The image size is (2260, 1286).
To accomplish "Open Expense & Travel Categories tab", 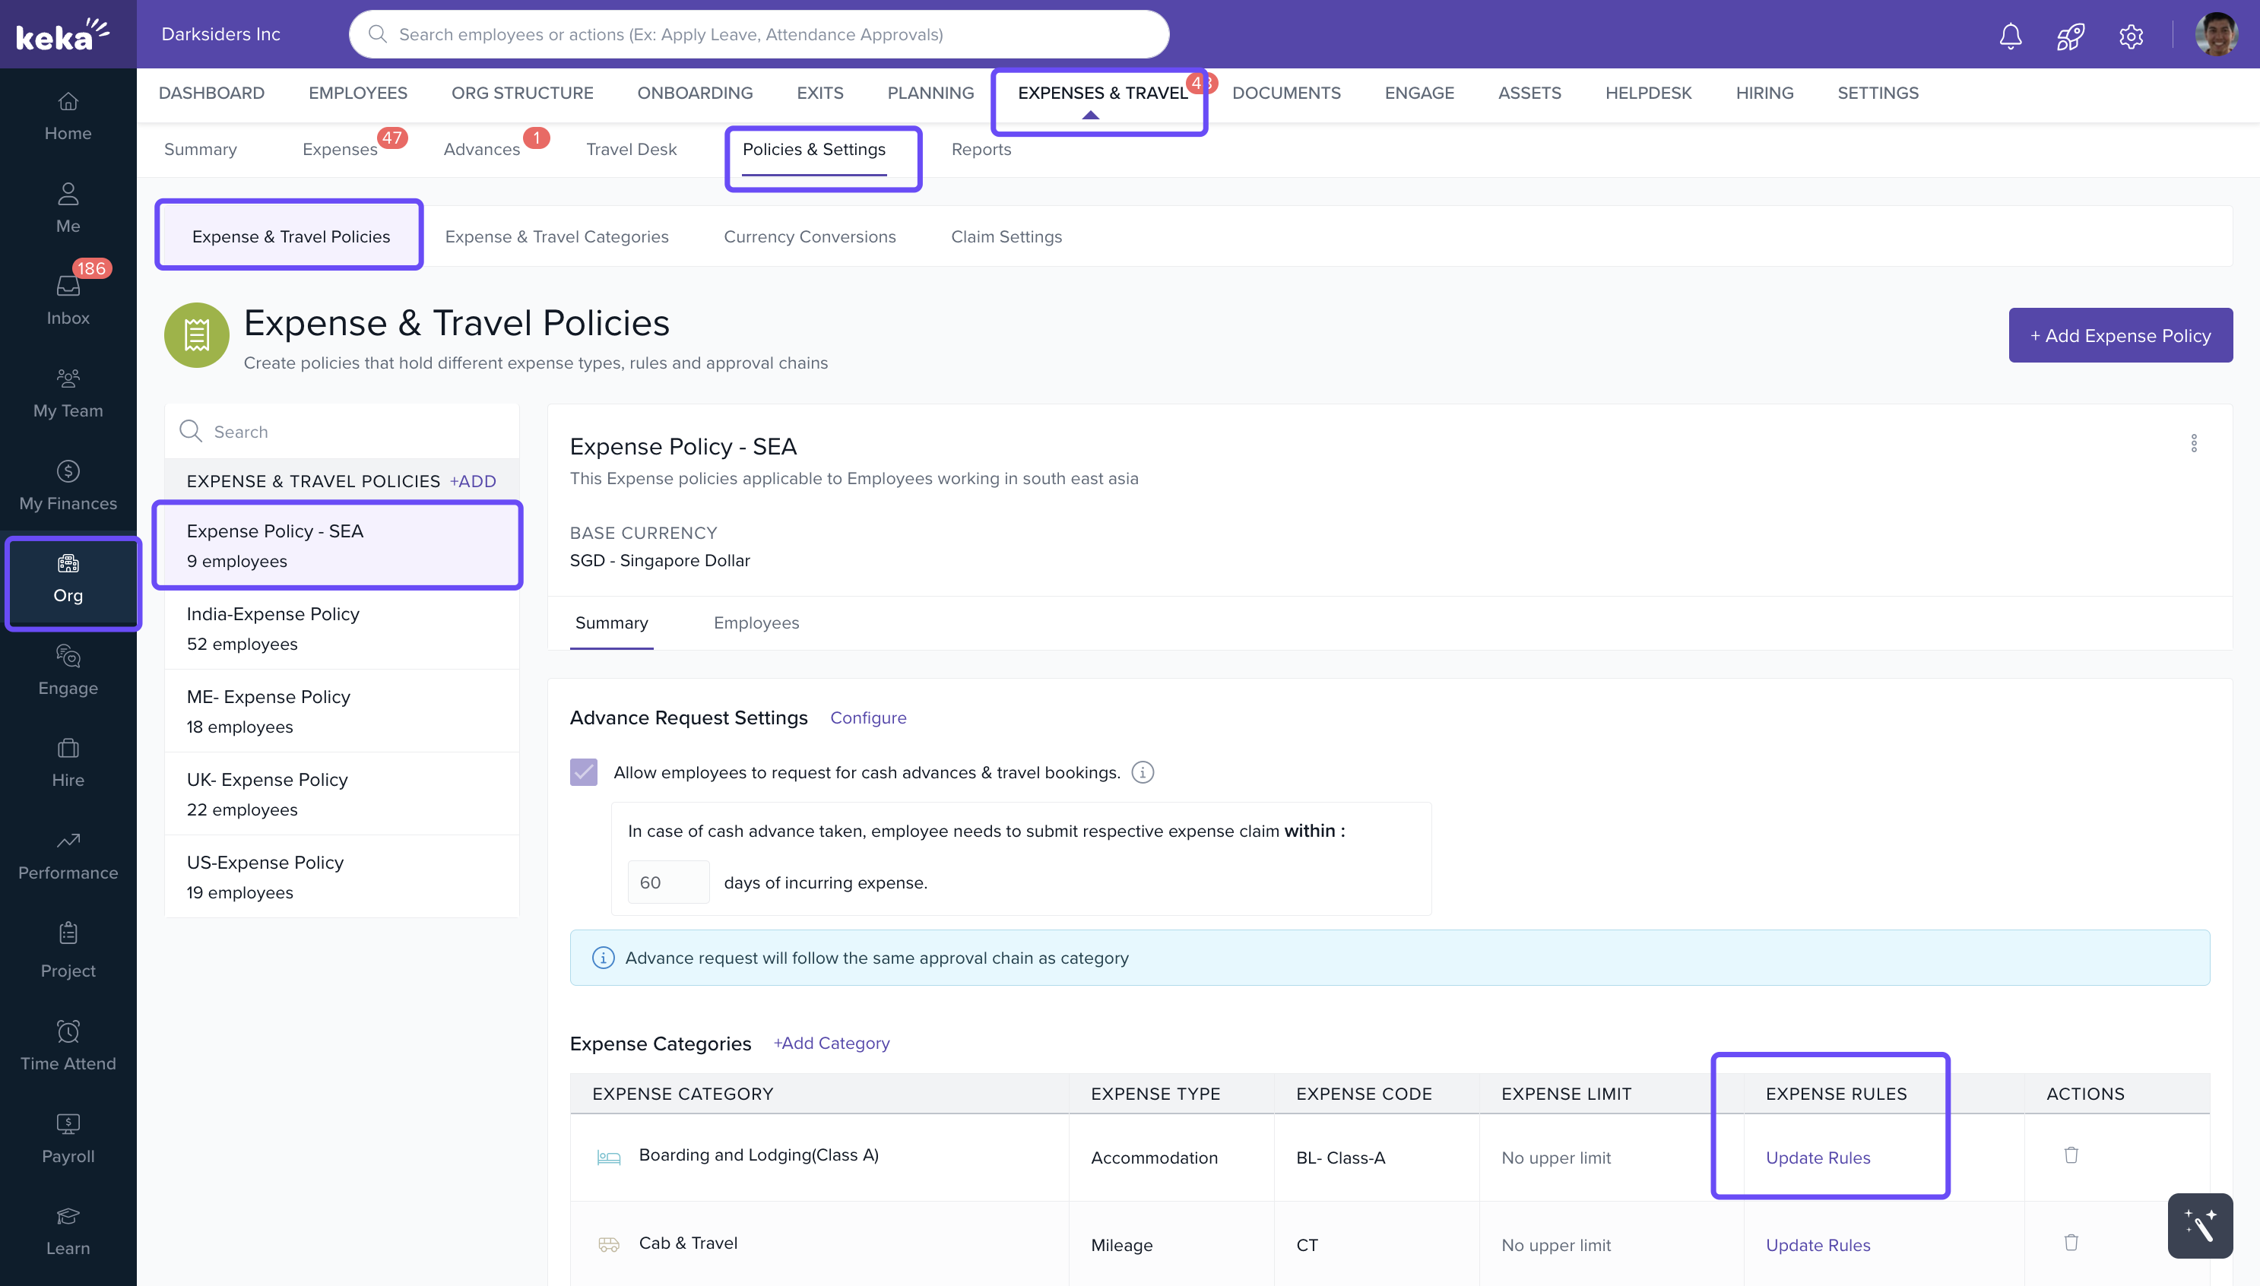I will point(556,236).
